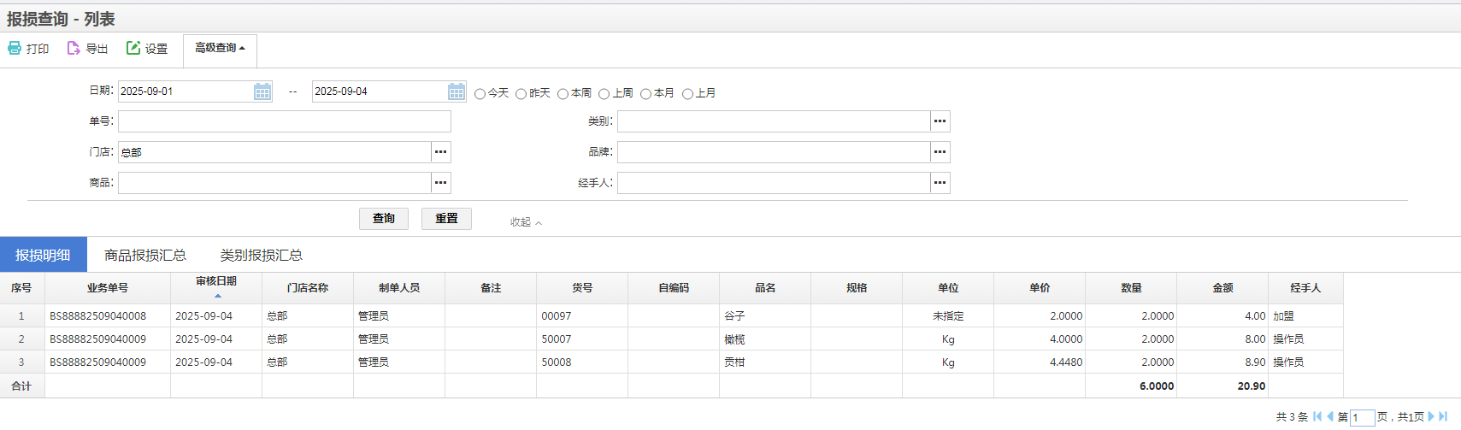
Task: Click the print icon in toolbar
Action: tap(15, 49)
